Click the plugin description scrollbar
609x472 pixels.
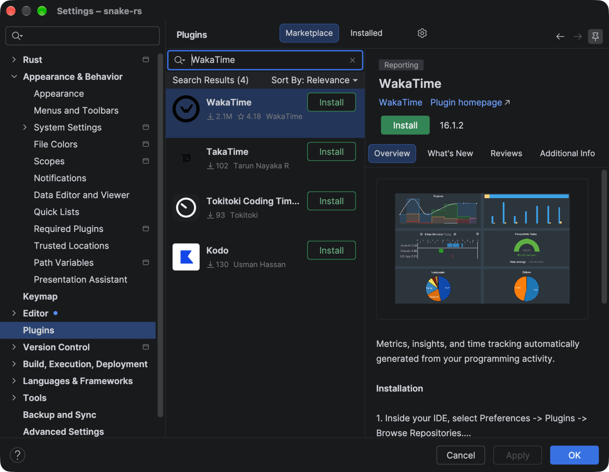pyautogui.click(x=604, y=237)
